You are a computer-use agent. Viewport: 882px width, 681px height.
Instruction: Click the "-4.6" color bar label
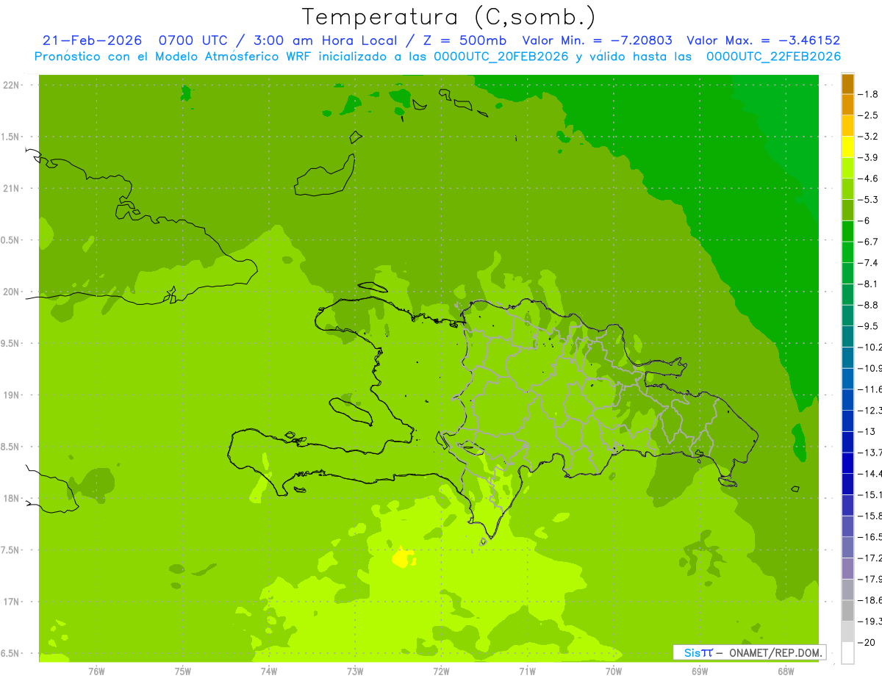[x=869, y=179]
